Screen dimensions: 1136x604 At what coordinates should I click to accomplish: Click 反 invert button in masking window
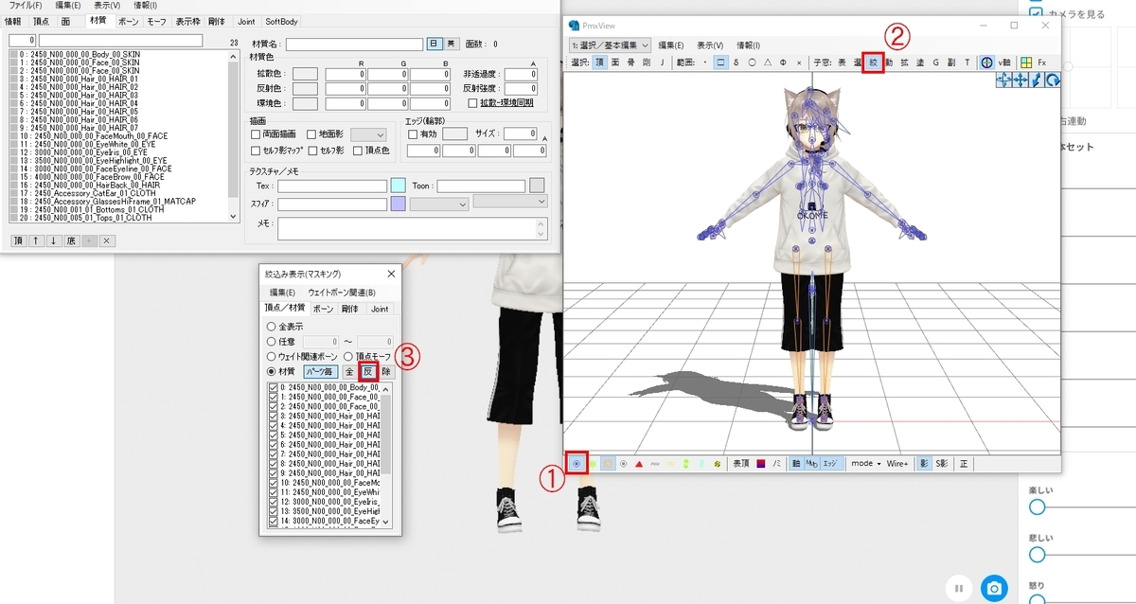[x=368, y=372]
